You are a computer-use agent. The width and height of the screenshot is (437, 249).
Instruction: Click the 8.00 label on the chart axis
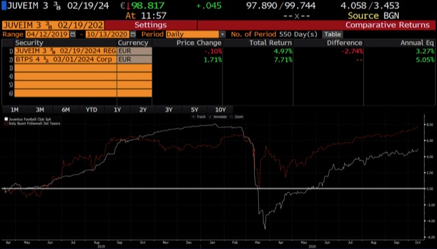(x=429, y=124)
